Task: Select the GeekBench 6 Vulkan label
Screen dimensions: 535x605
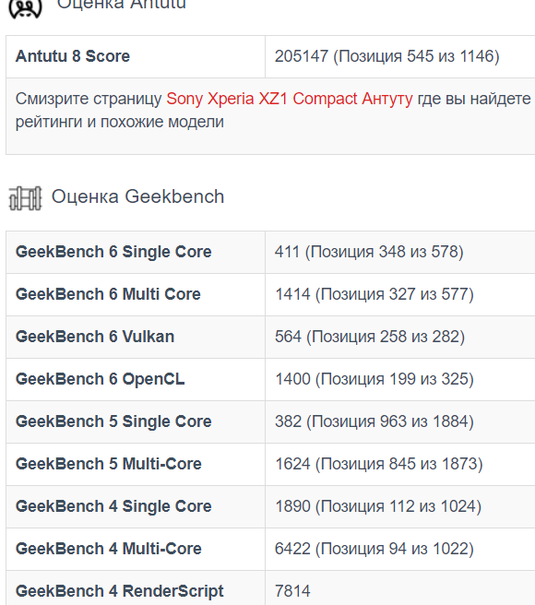Action: point(95,337)
